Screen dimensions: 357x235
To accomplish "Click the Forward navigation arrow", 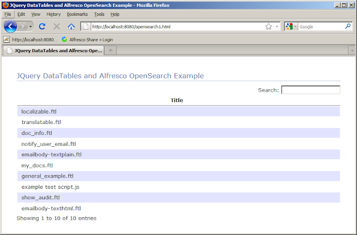I will [22, 27].
